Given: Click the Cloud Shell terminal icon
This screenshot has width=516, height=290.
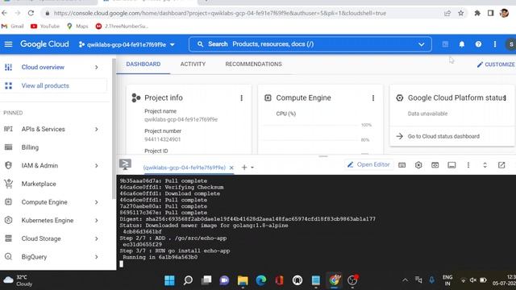Looking at the screenshot, I should pyautogui.click(x=125, y=164).
